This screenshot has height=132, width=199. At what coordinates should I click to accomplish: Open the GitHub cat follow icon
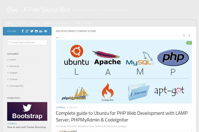tap(36, 31)
